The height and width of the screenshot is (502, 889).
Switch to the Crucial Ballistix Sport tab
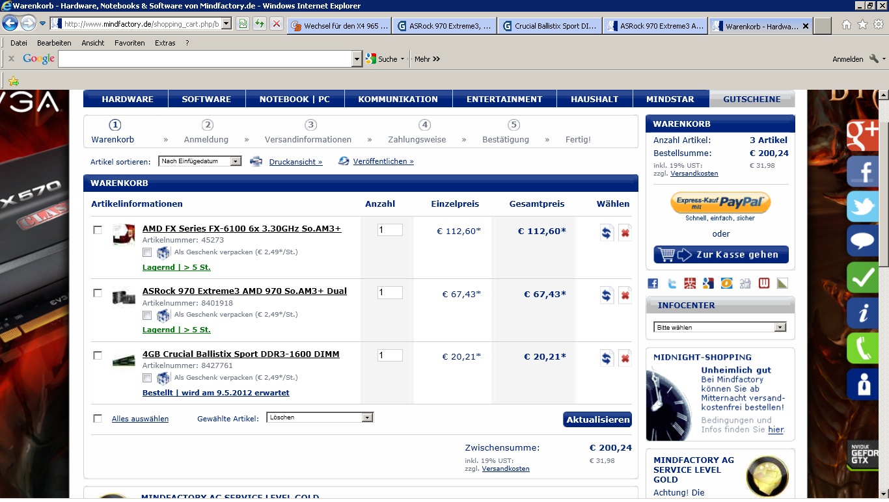point(550,26)
